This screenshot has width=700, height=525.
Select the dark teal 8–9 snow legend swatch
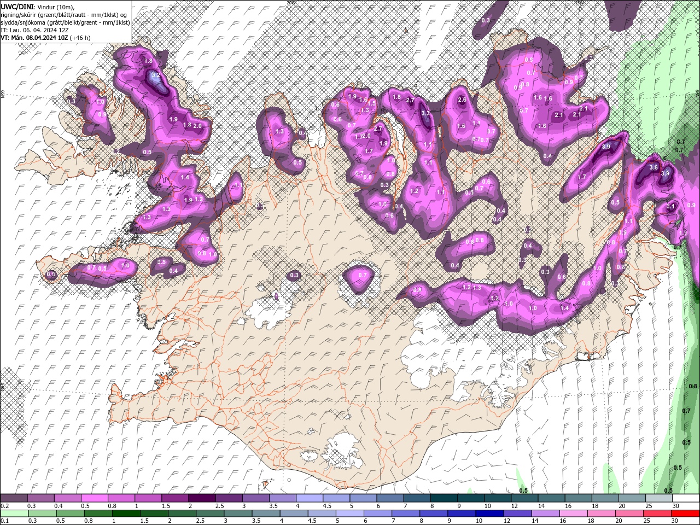(444, 498)
